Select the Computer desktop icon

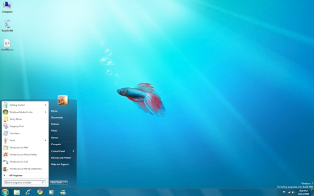(x=7, y=7)
